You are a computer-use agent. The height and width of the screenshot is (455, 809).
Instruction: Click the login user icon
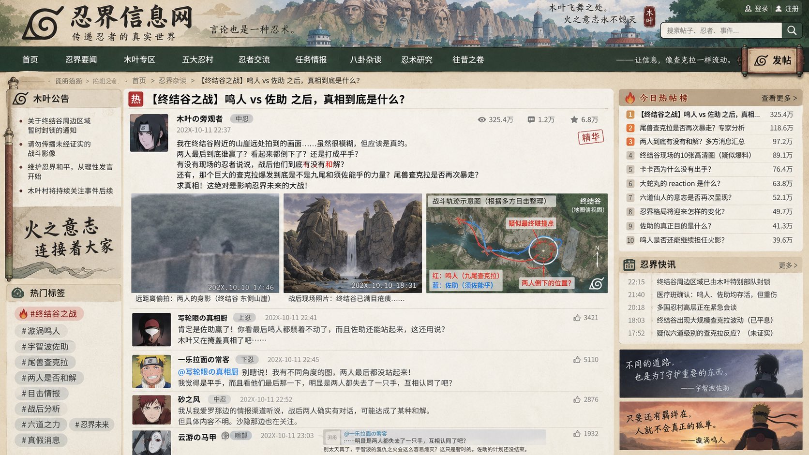748,9
